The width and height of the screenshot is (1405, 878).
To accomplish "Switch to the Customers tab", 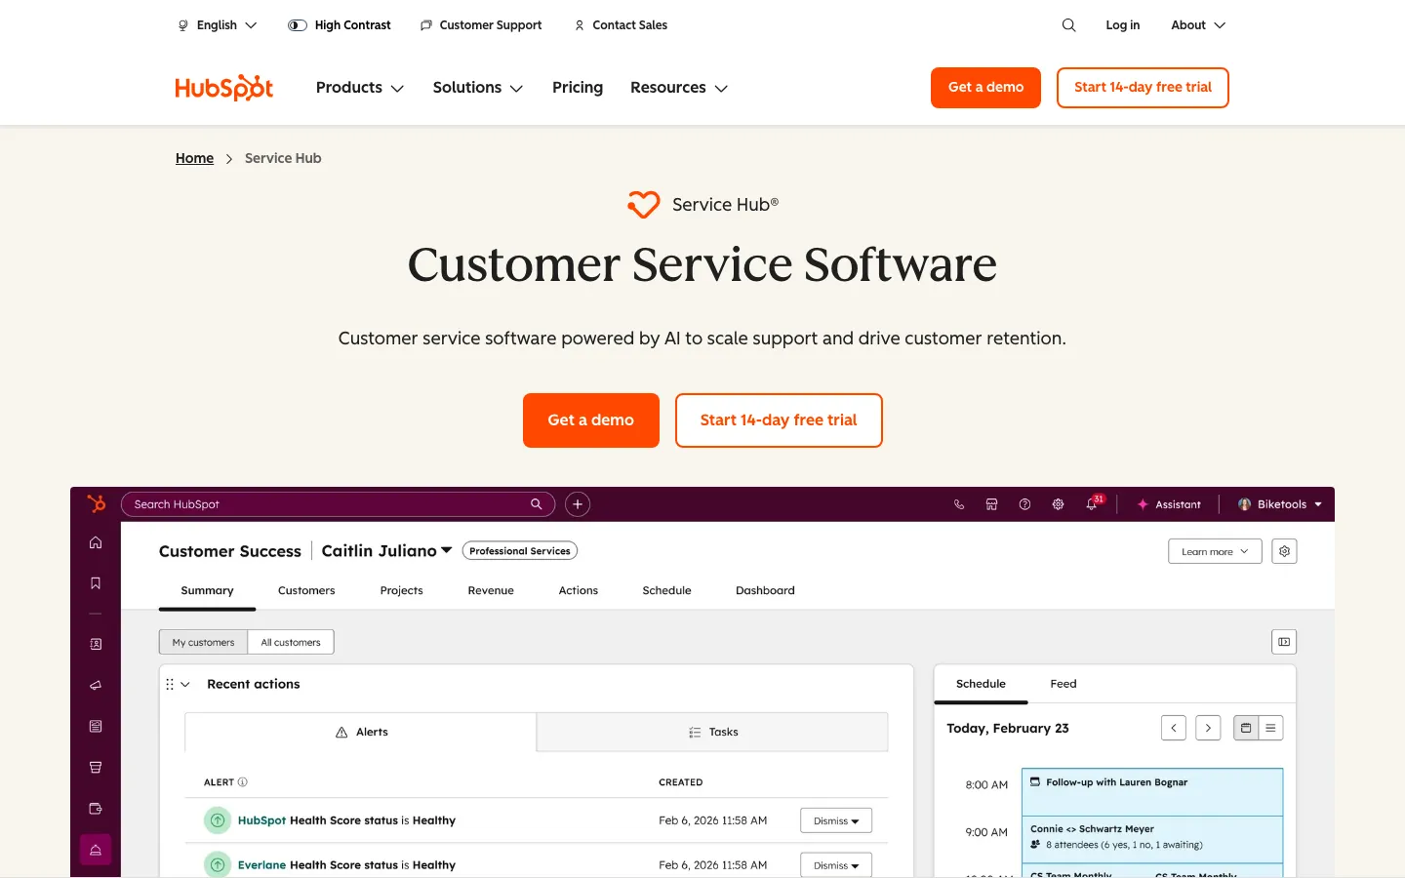I will [306, 590].
